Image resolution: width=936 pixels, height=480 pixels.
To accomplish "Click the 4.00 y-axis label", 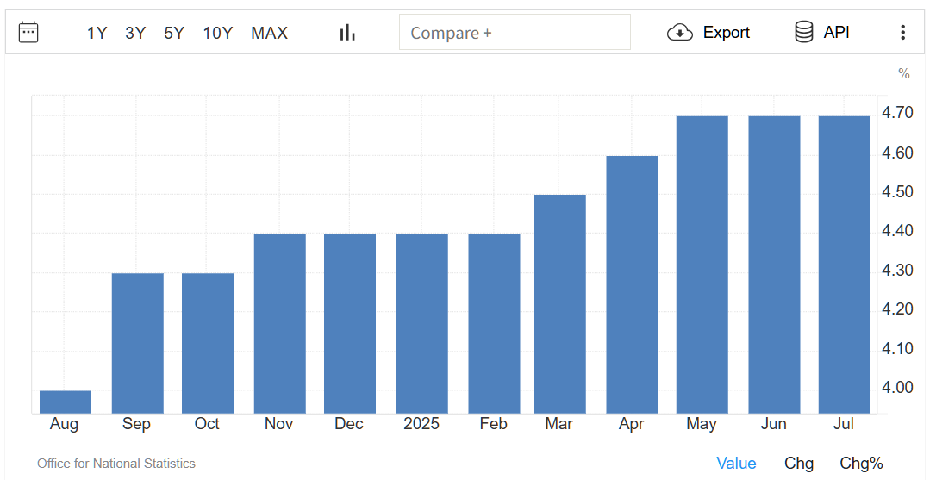I will point(897,388).
